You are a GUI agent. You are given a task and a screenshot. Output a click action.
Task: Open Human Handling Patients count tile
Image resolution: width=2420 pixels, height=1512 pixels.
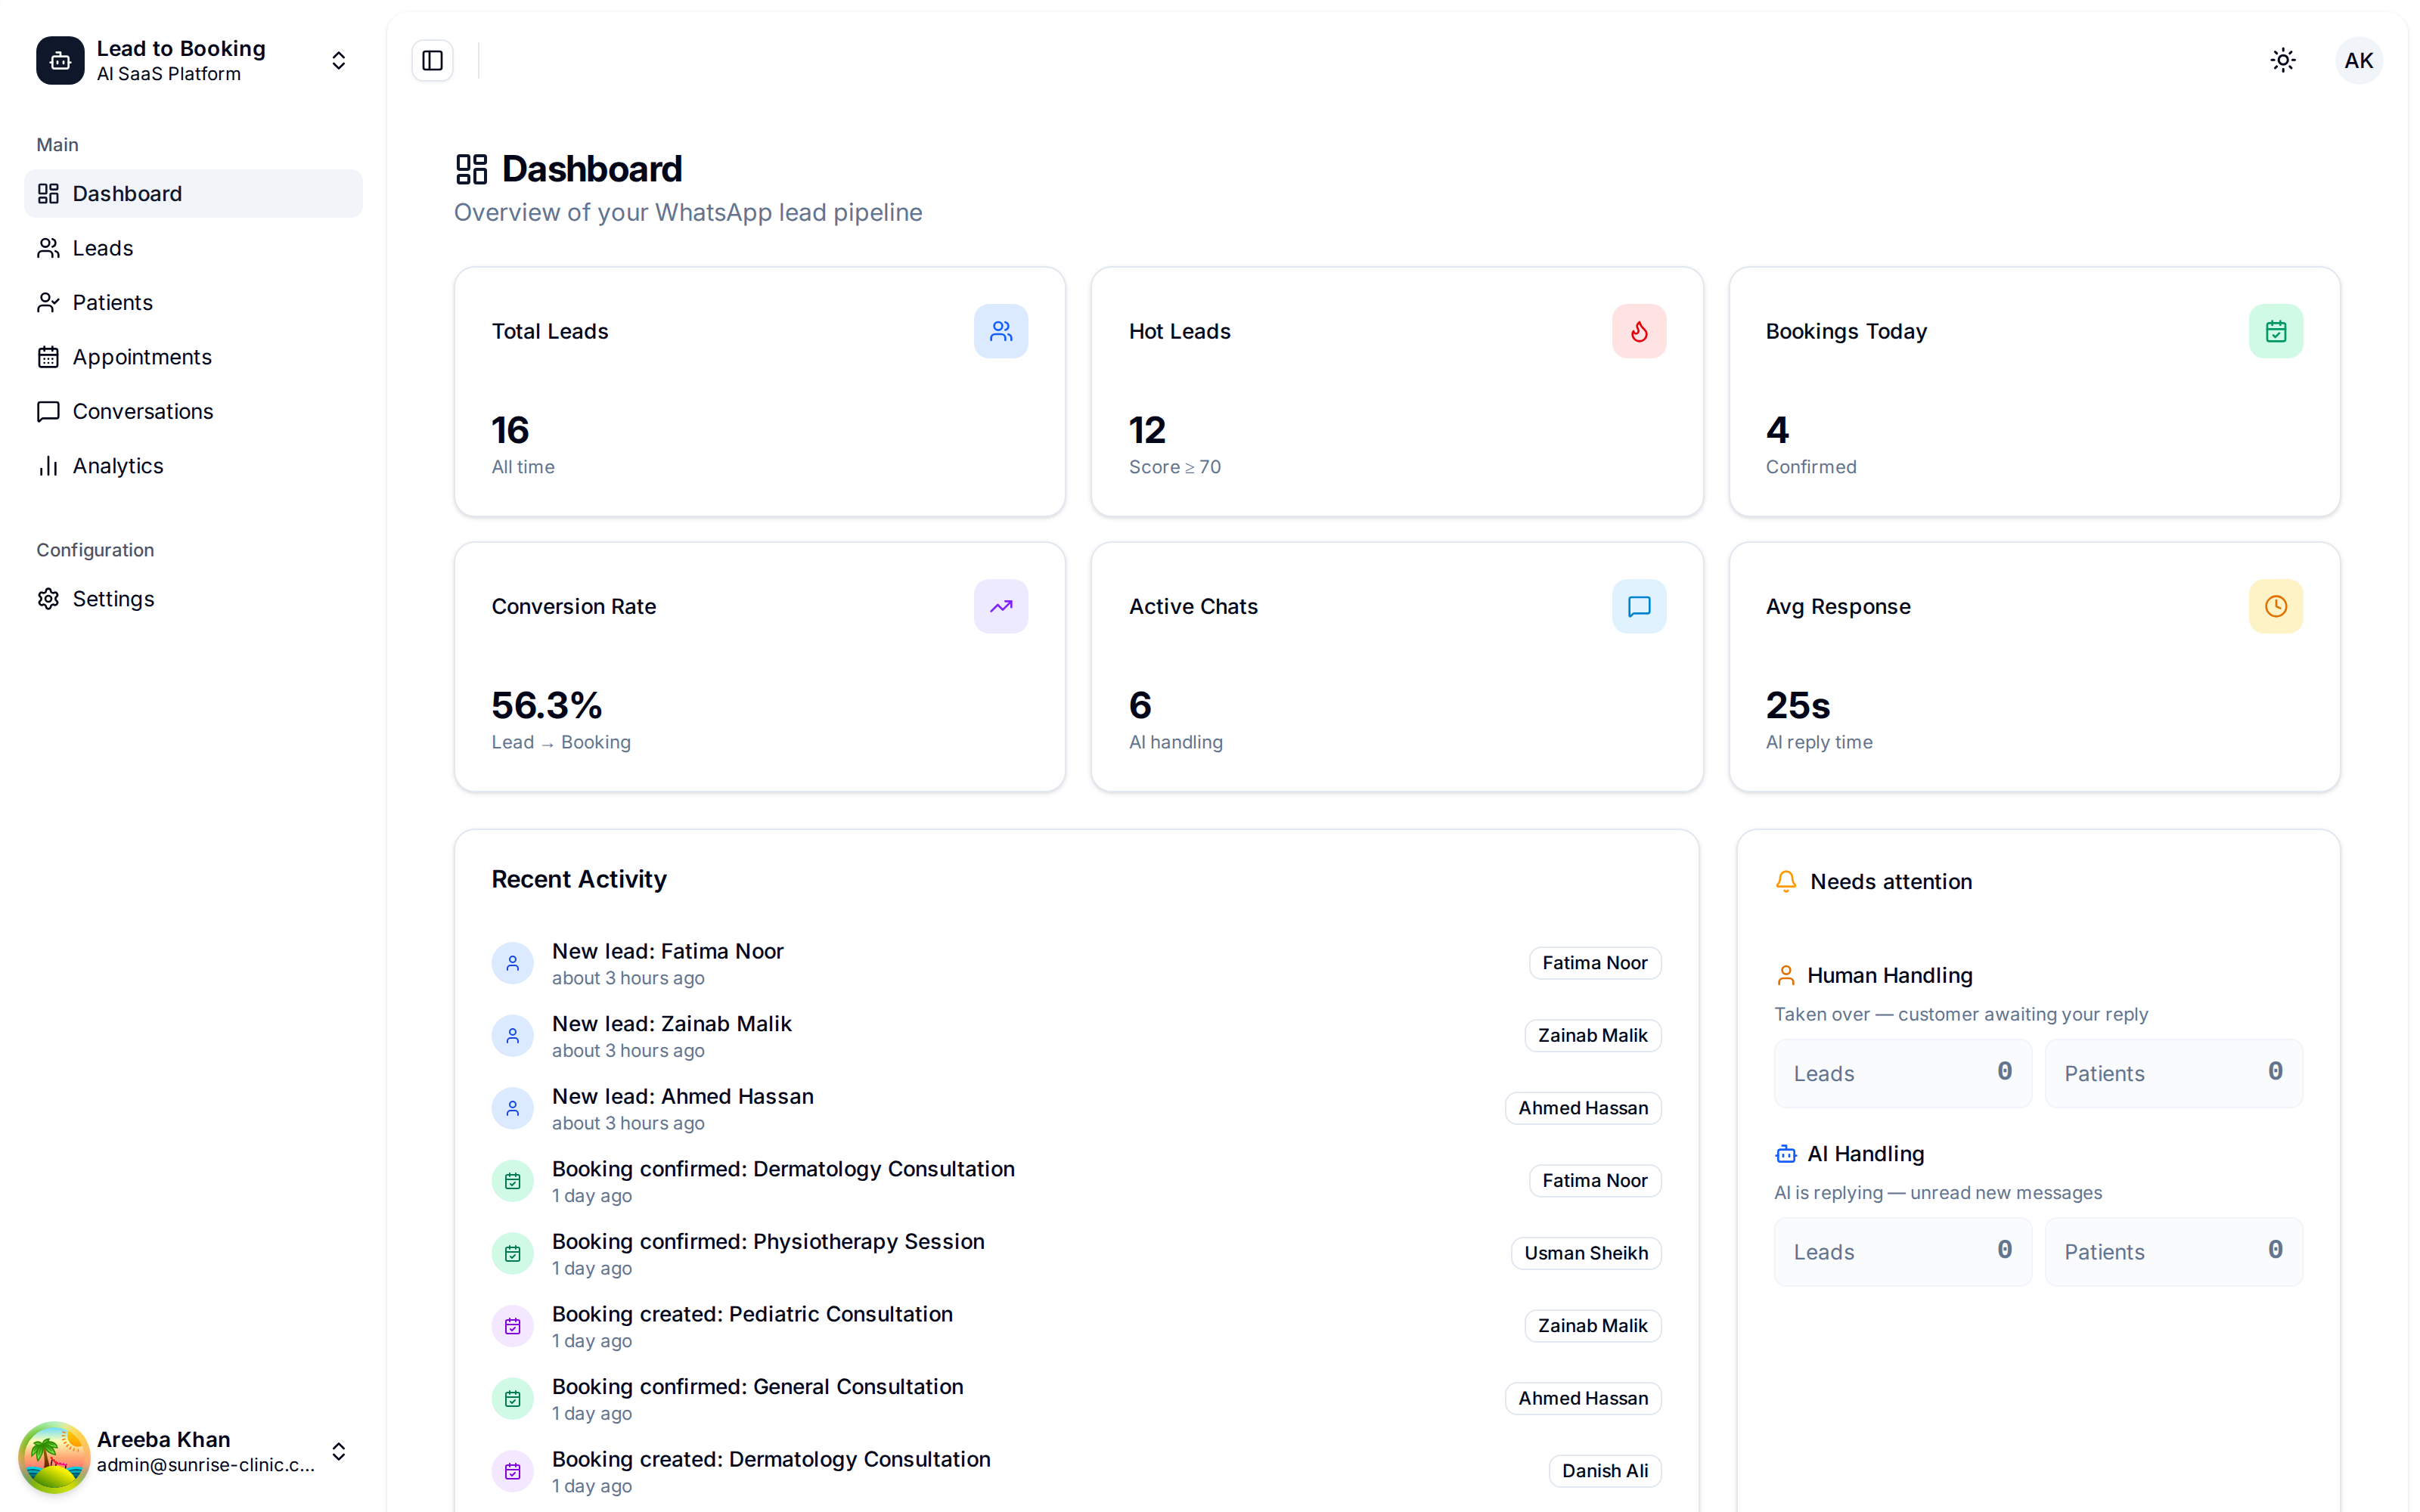coord(2173,1073)
